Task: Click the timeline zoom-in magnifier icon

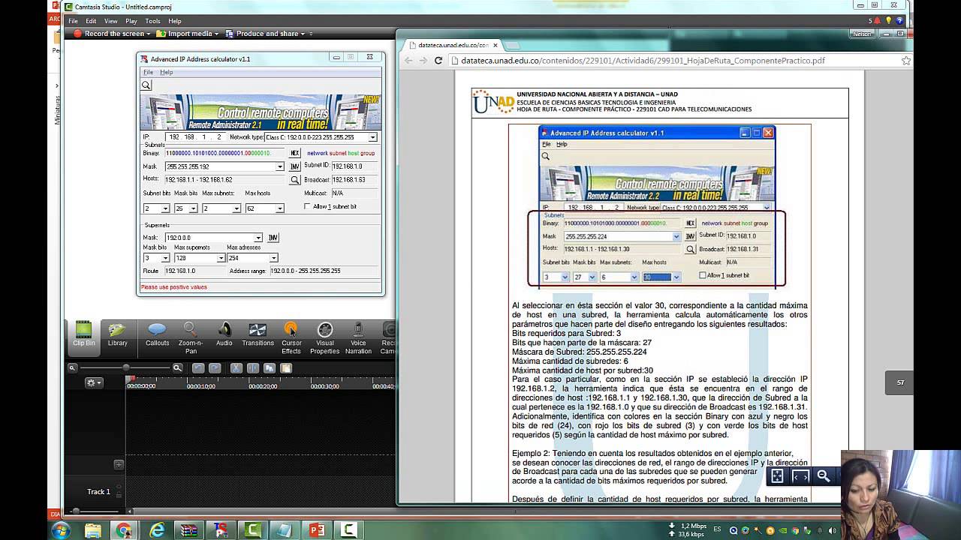Action: point(177,367)
